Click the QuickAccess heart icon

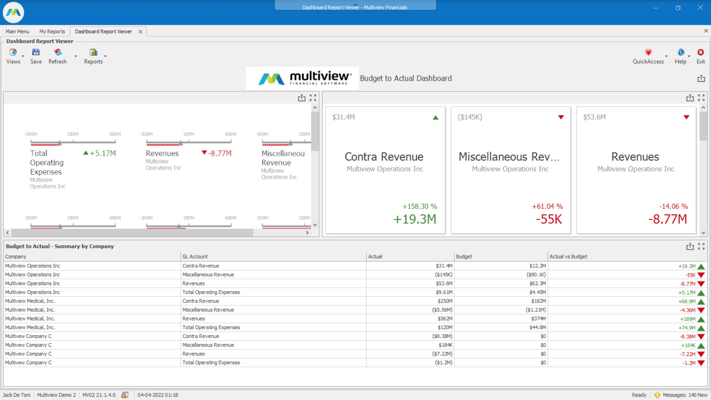click(x=648, y=53)
